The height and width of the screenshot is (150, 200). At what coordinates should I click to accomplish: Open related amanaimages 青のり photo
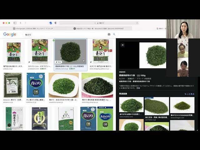182,105
